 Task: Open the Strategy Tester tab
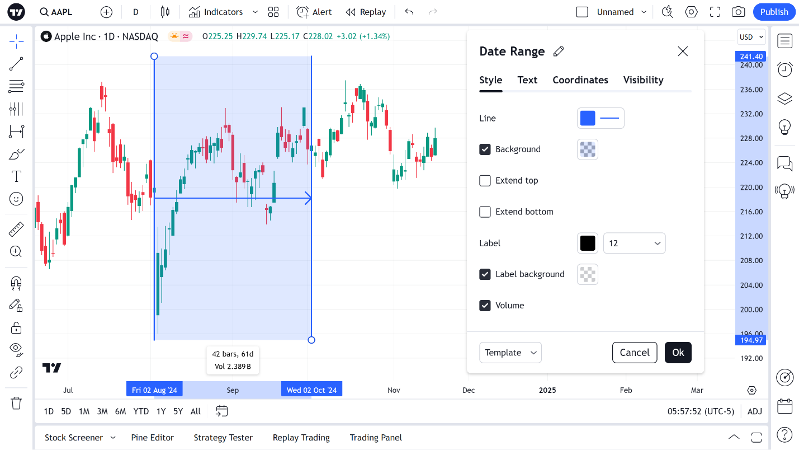tap(223, 438)
